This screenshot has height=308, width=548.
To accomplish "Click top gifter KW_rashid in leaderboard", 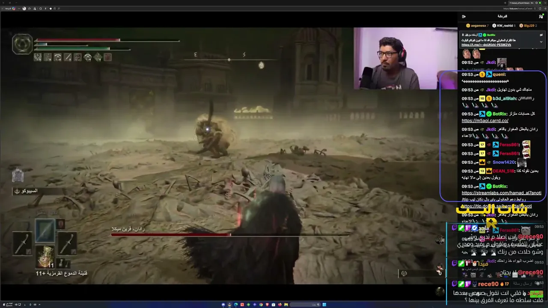I will click(x=503, y=26).
